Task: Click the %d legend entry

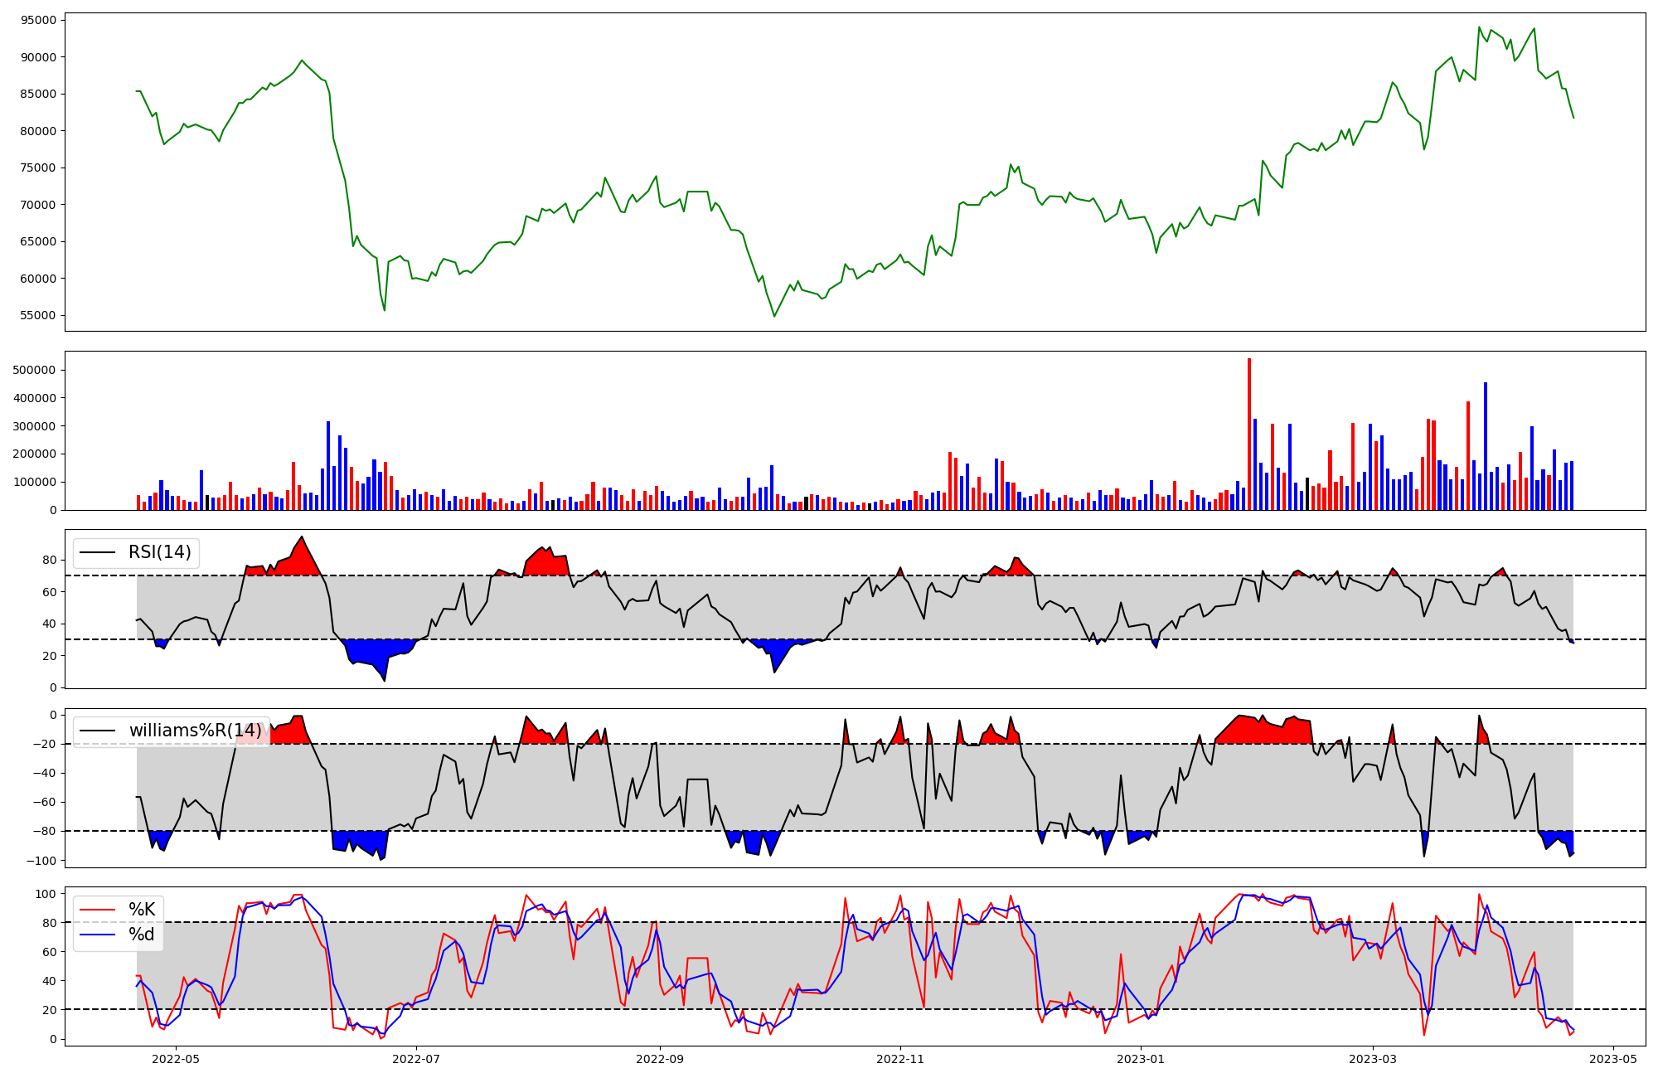Action: (142, 935)
